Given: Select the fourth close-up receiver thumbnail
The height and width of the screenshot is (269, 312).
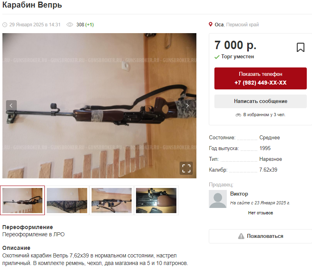Looking at the screenshot, I should click(156, 200).
